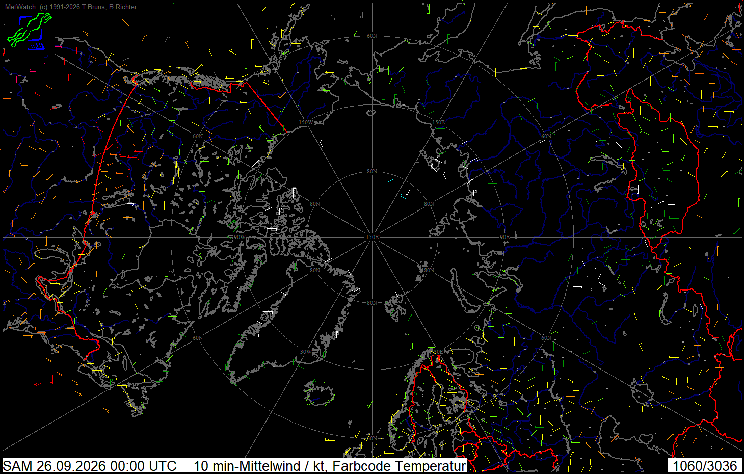Click the Novaya Zemlya island outline

pyautogui.click(x=465, y=292)
